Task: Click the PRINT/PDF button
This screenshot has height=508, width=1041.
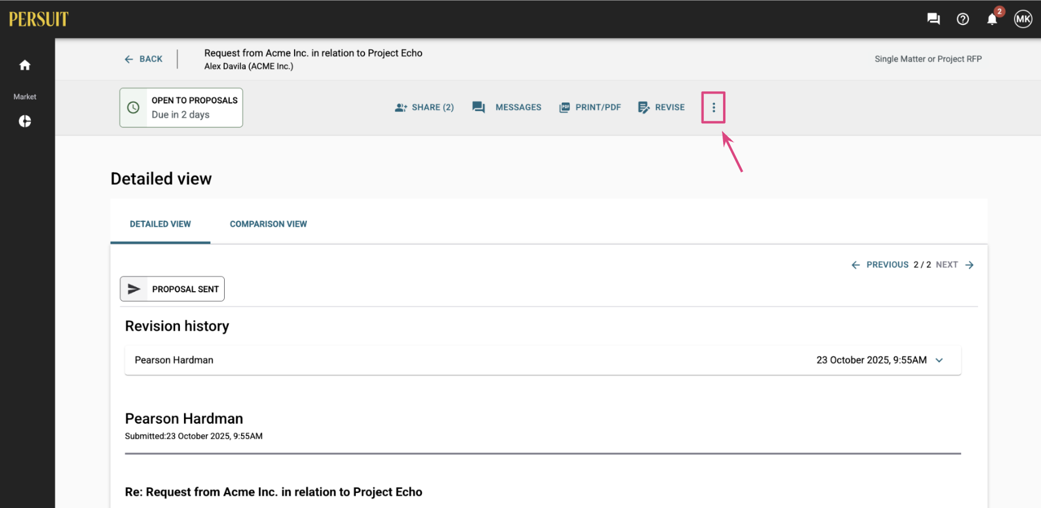Action: click(x=590, y=108)
